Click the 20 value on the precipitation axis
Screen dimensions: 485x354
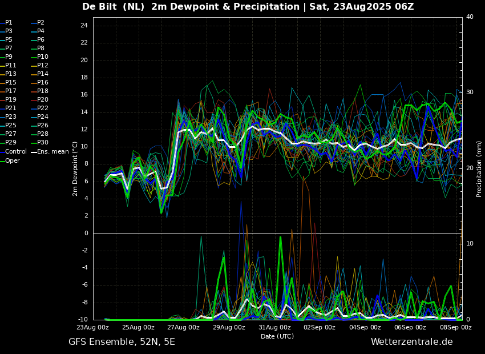coord(470,168)
